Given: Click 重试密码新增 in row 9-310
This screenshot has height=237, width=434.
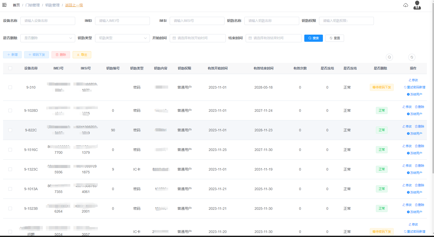Looking at the screenshot, I should point(415,87).
